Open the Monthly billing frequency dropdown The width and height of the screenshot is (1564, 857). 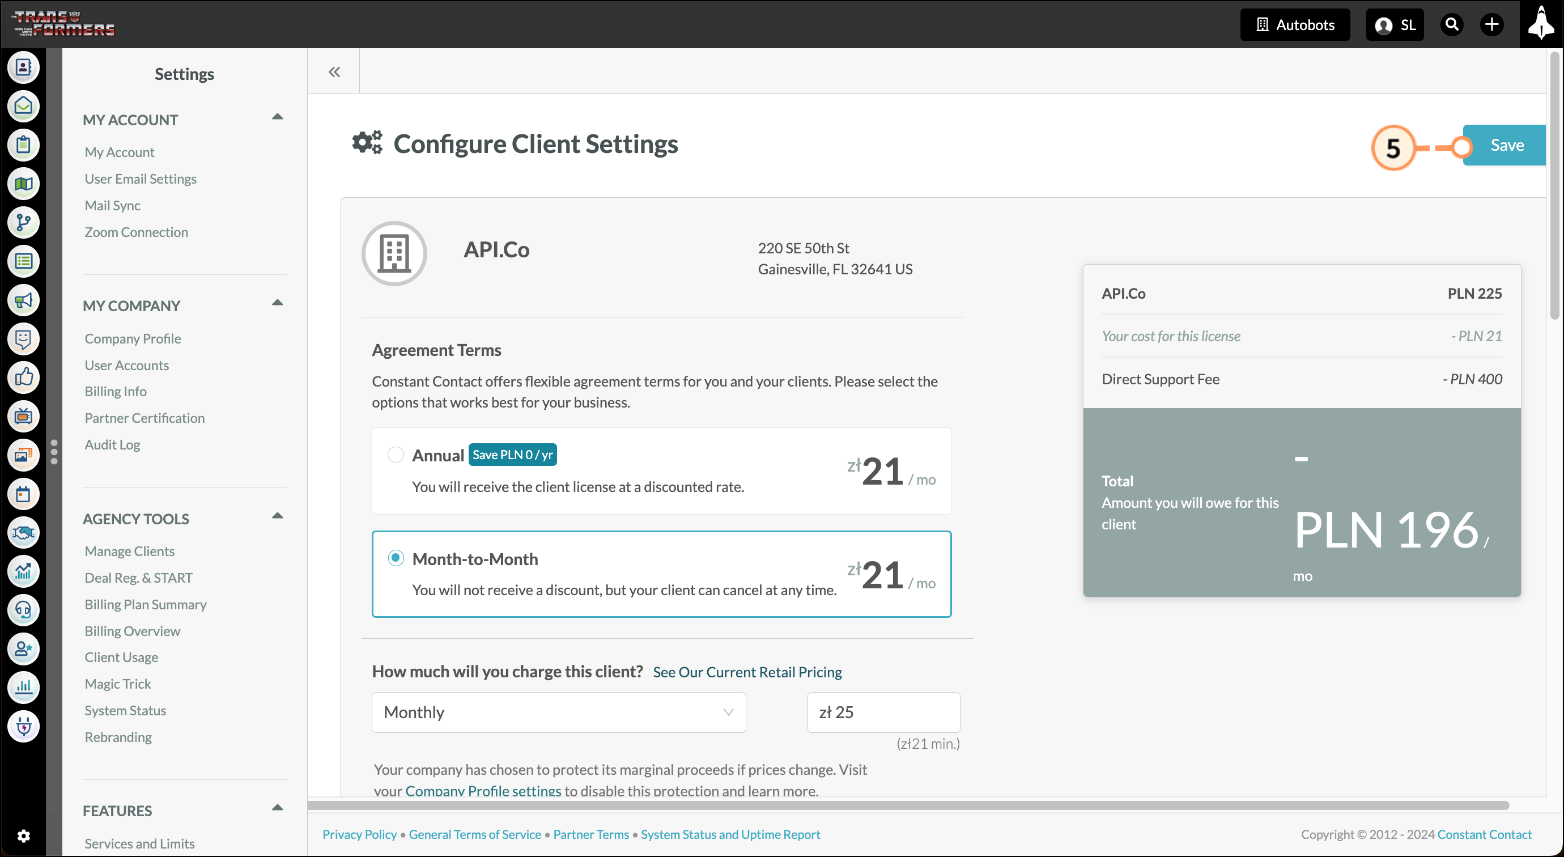click(559, 712)
